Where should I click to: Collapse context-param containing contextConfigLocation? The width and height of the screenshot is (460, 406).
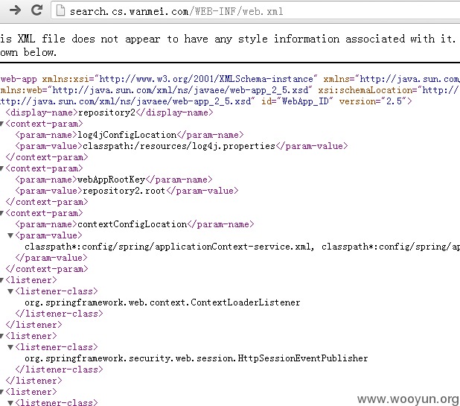click(x=1, y=213)
